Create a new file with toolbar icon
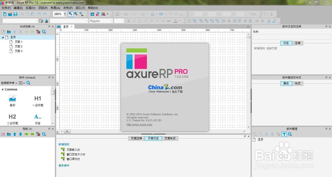 pyautogui.click(x=5, y=14)
